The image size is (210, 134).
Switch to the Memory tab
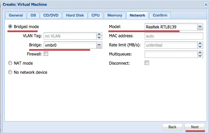(115, 15)
